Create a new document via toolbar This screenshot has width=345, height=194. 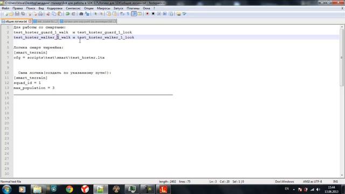pyautogui.click(x=6, y=14)
